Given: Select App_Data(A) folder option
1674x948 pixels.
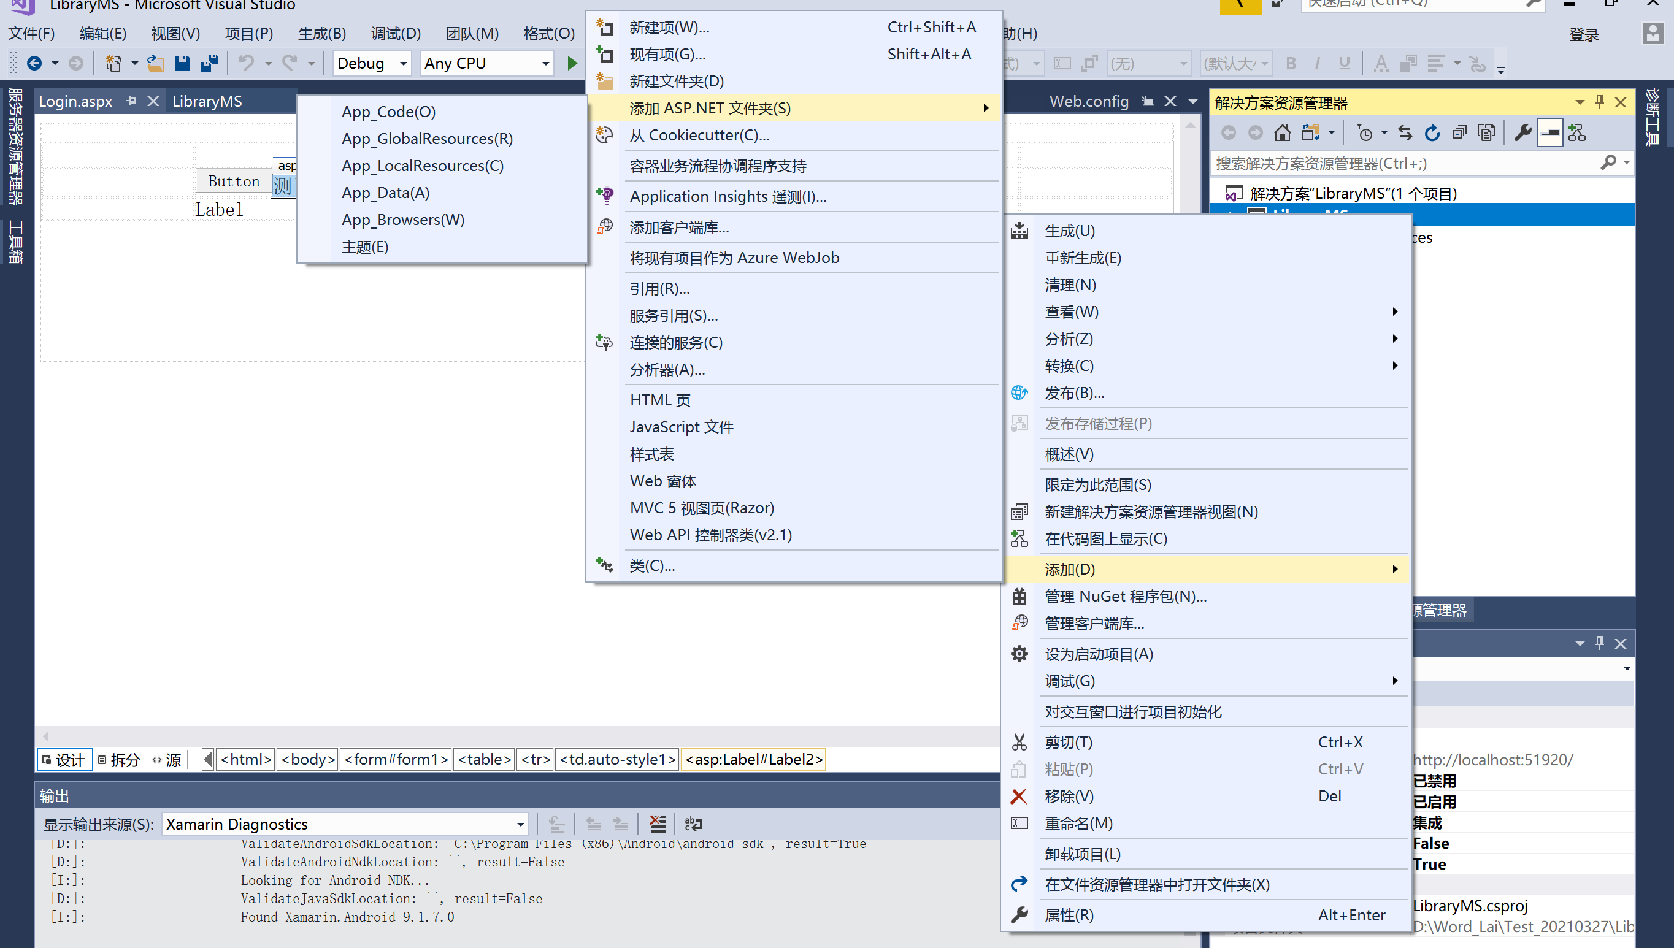Looking at the screenshot, I should pyautogui.click(x=443, y=193).
